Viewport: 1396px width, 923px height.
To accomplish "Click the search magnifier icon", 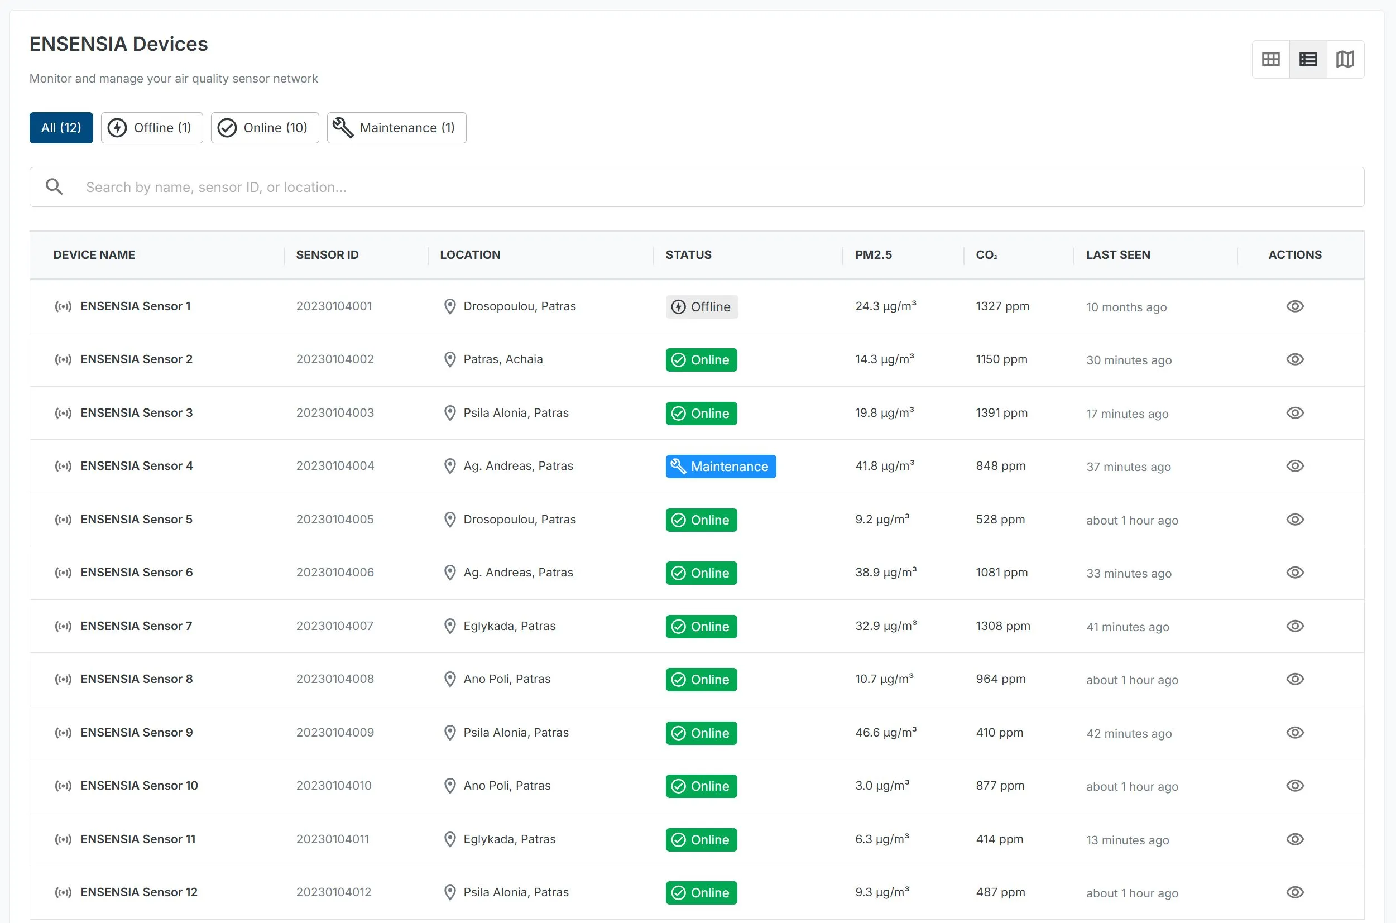I will coord(54,187).
